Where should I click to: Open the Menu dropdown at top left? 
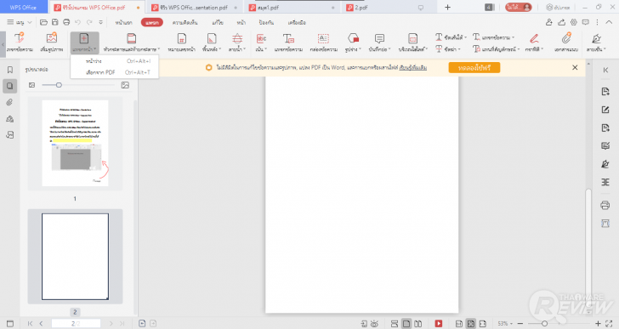20,22
